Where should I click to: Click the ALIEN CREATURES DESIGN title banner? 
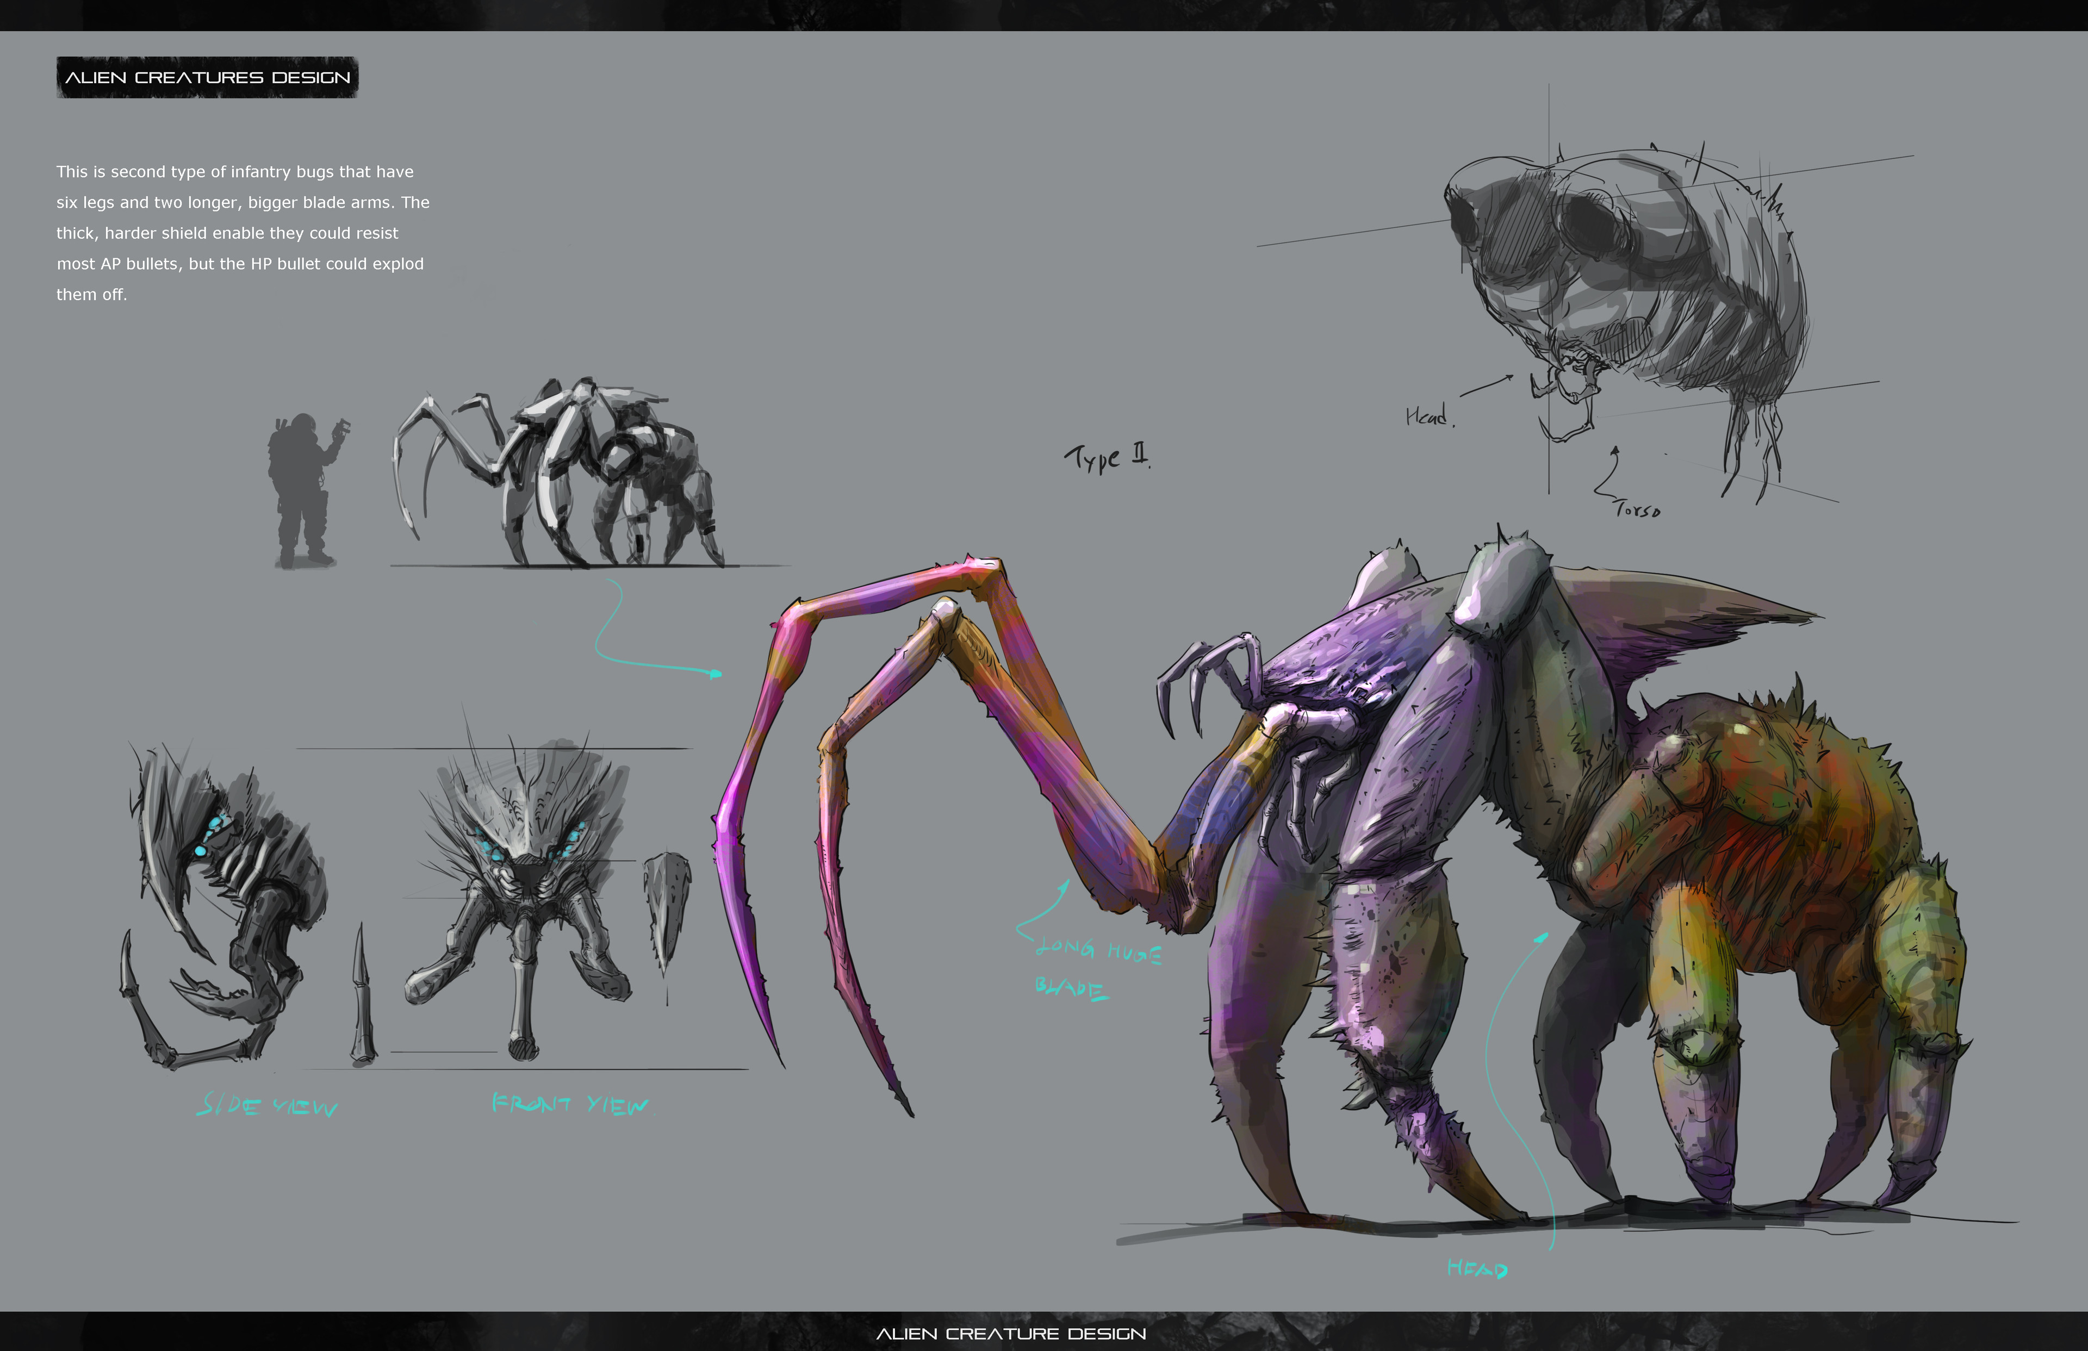click(207, 77)
